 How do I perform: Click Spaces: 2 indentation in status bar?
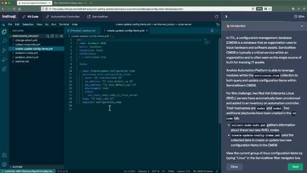tap(143, 171)
